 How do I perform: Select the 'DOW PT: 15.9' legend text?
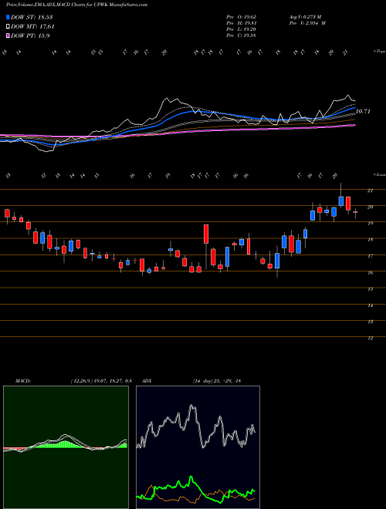30,36
